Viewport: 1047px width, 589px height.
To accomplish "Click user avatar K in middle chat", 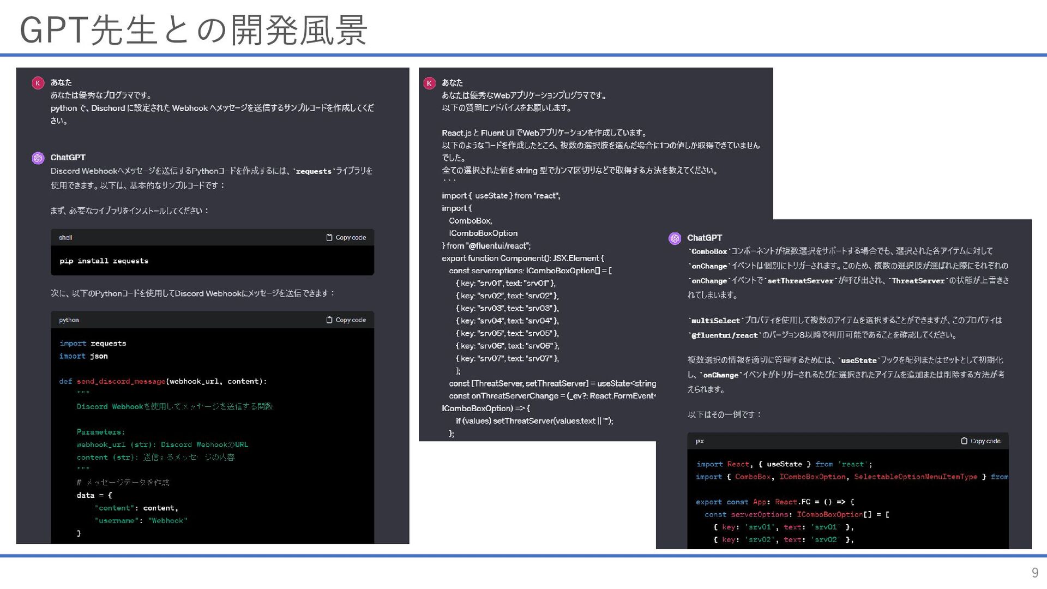I will tap(429, 83).
